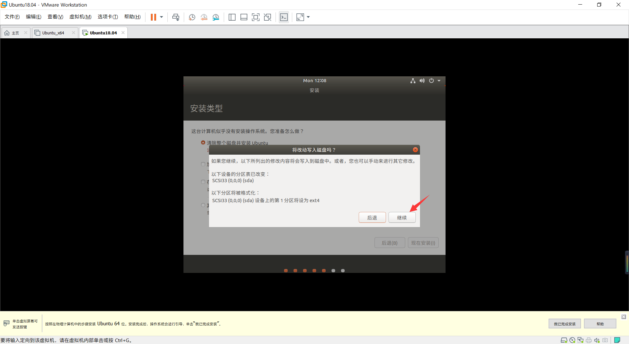Close the 将改动写入磁盘吗 dialog

tap(415, 150)
